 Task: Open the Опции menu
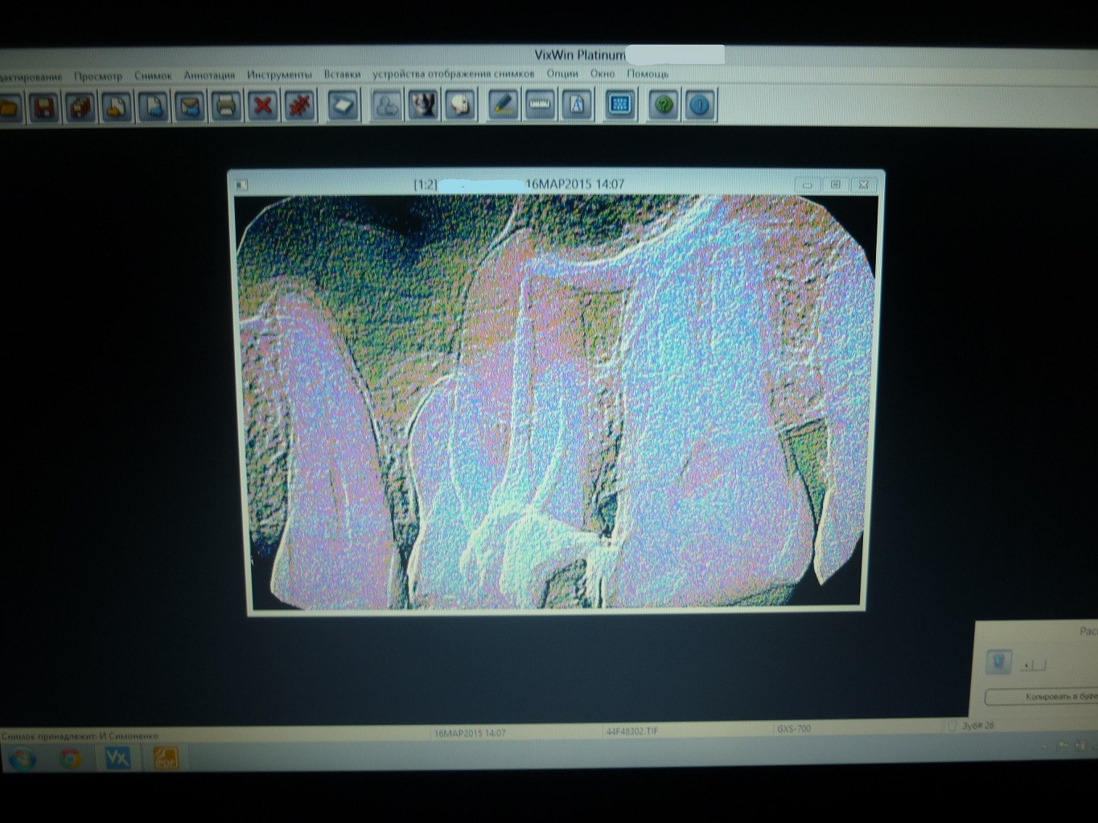[x=562, y=73]
